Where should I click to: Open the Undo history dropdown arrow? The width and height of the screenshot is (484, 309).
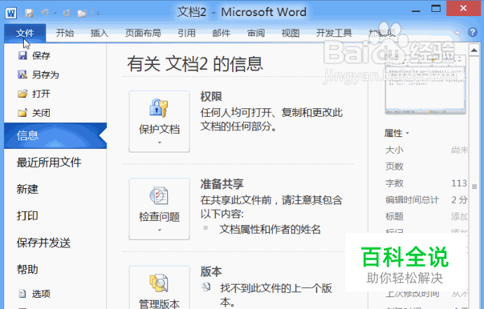55,13
